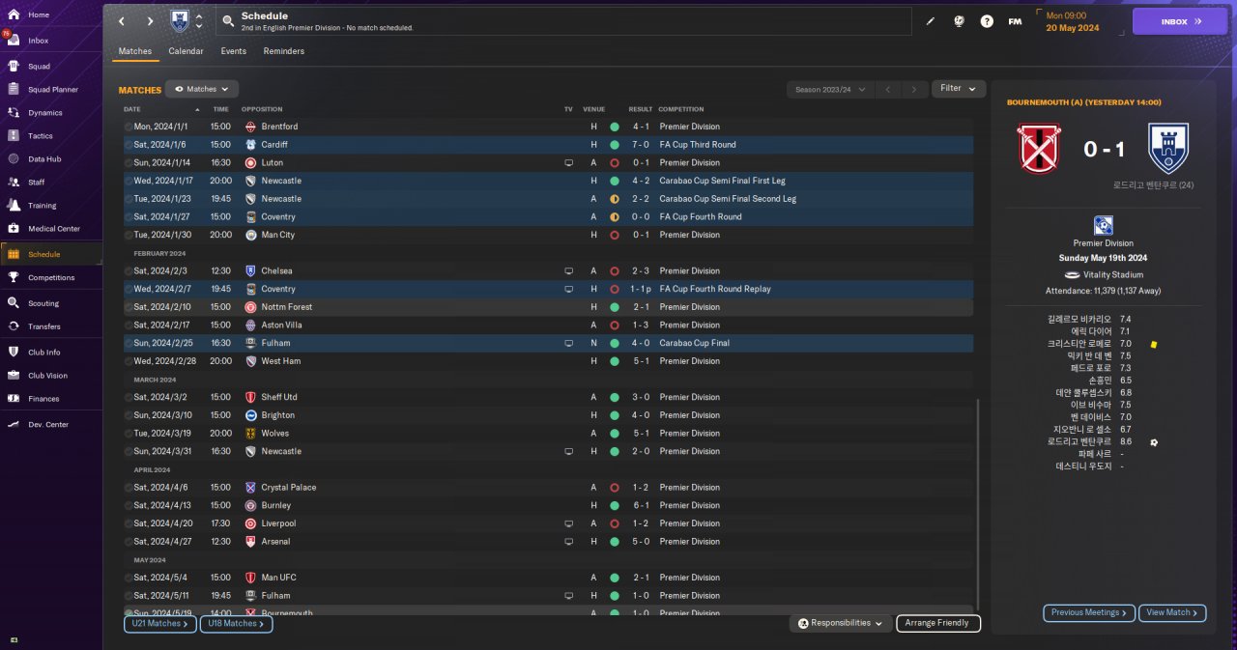
Task: Go to previous season arrow
Action: point(888,89)
